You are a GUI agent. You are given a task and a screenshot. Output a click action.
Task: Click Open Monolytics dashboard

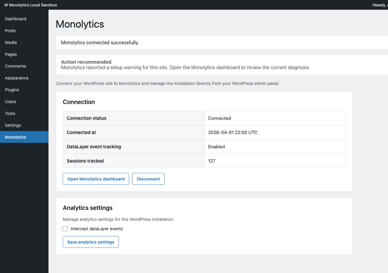tap(96, 179)
